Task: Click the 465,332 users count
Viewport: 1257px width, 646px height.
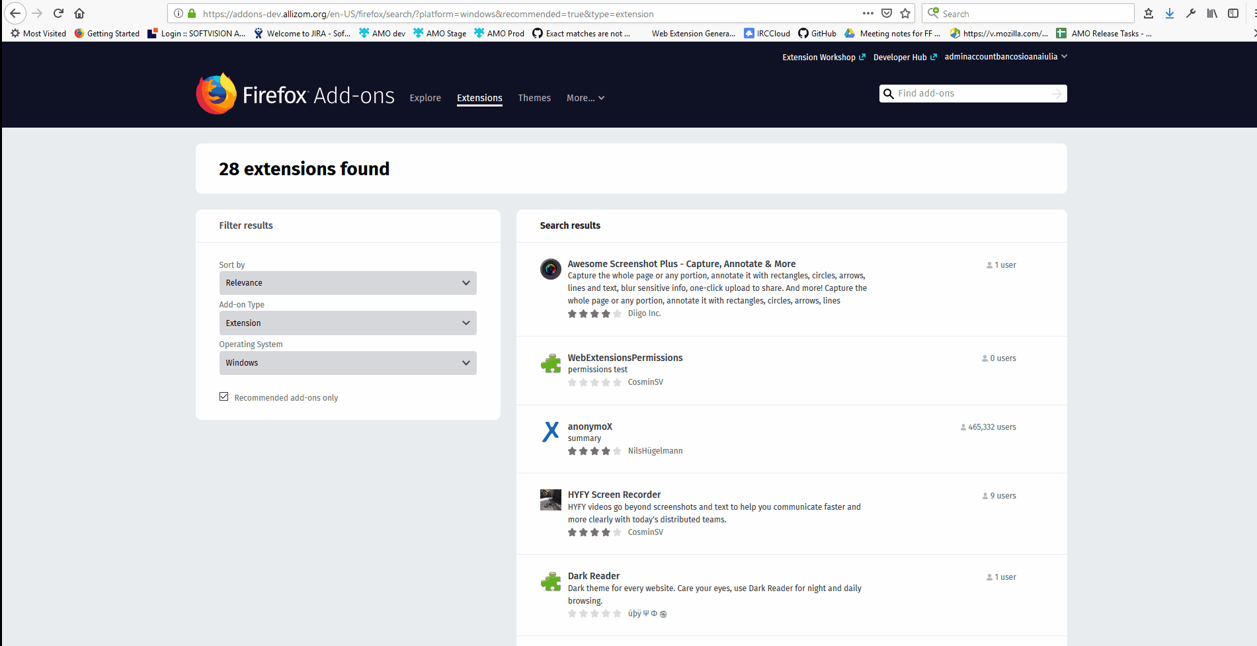Action: tap(988, 427)
